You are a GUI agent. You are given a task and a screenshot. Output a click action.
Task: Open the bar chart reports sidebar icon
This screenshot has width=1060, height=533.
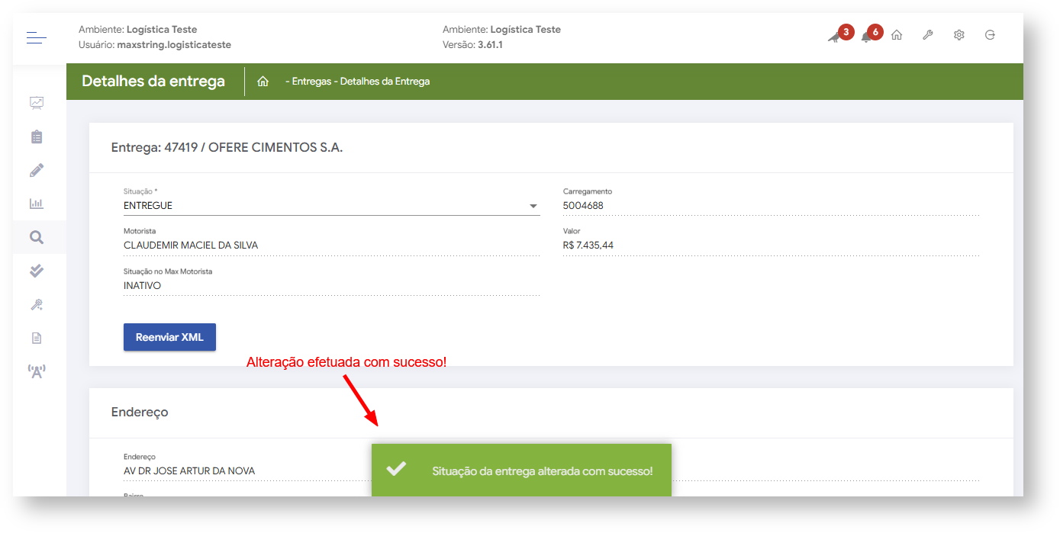(37, 204)
